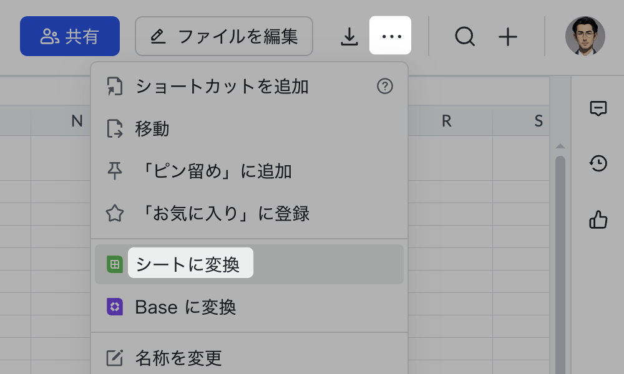Click the blue 共有 share button
The width and height of the screenshot is (624, 374).
(70, 36)
